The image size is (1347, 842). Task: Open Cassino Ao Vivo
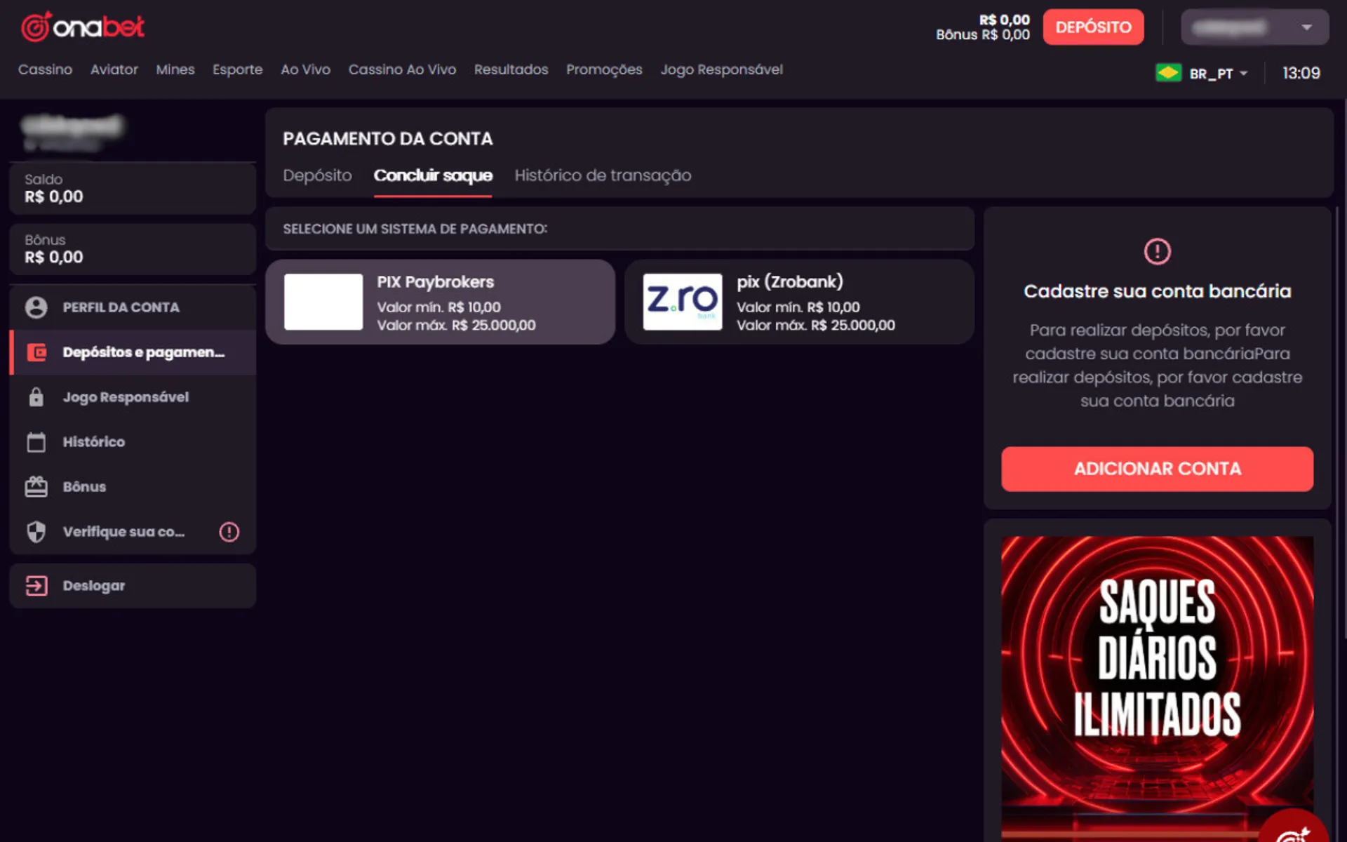(x=402, y=69)
